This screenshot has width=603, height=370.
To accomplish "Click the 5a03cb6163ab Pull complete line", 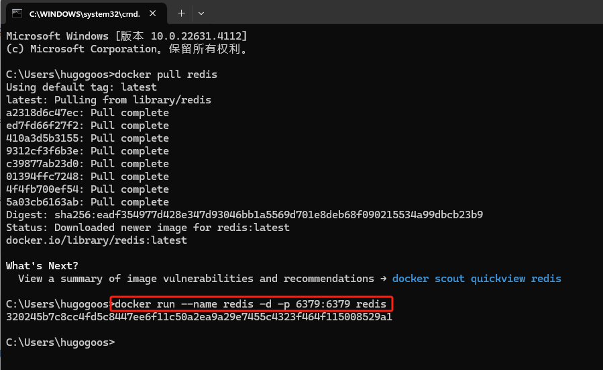I will (x=87, y=202).
